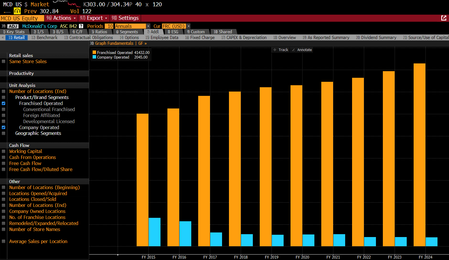The width and height of the screenshot is (449, 260).
Task: Open Company Owned Locations row
Action: [37, 211]
